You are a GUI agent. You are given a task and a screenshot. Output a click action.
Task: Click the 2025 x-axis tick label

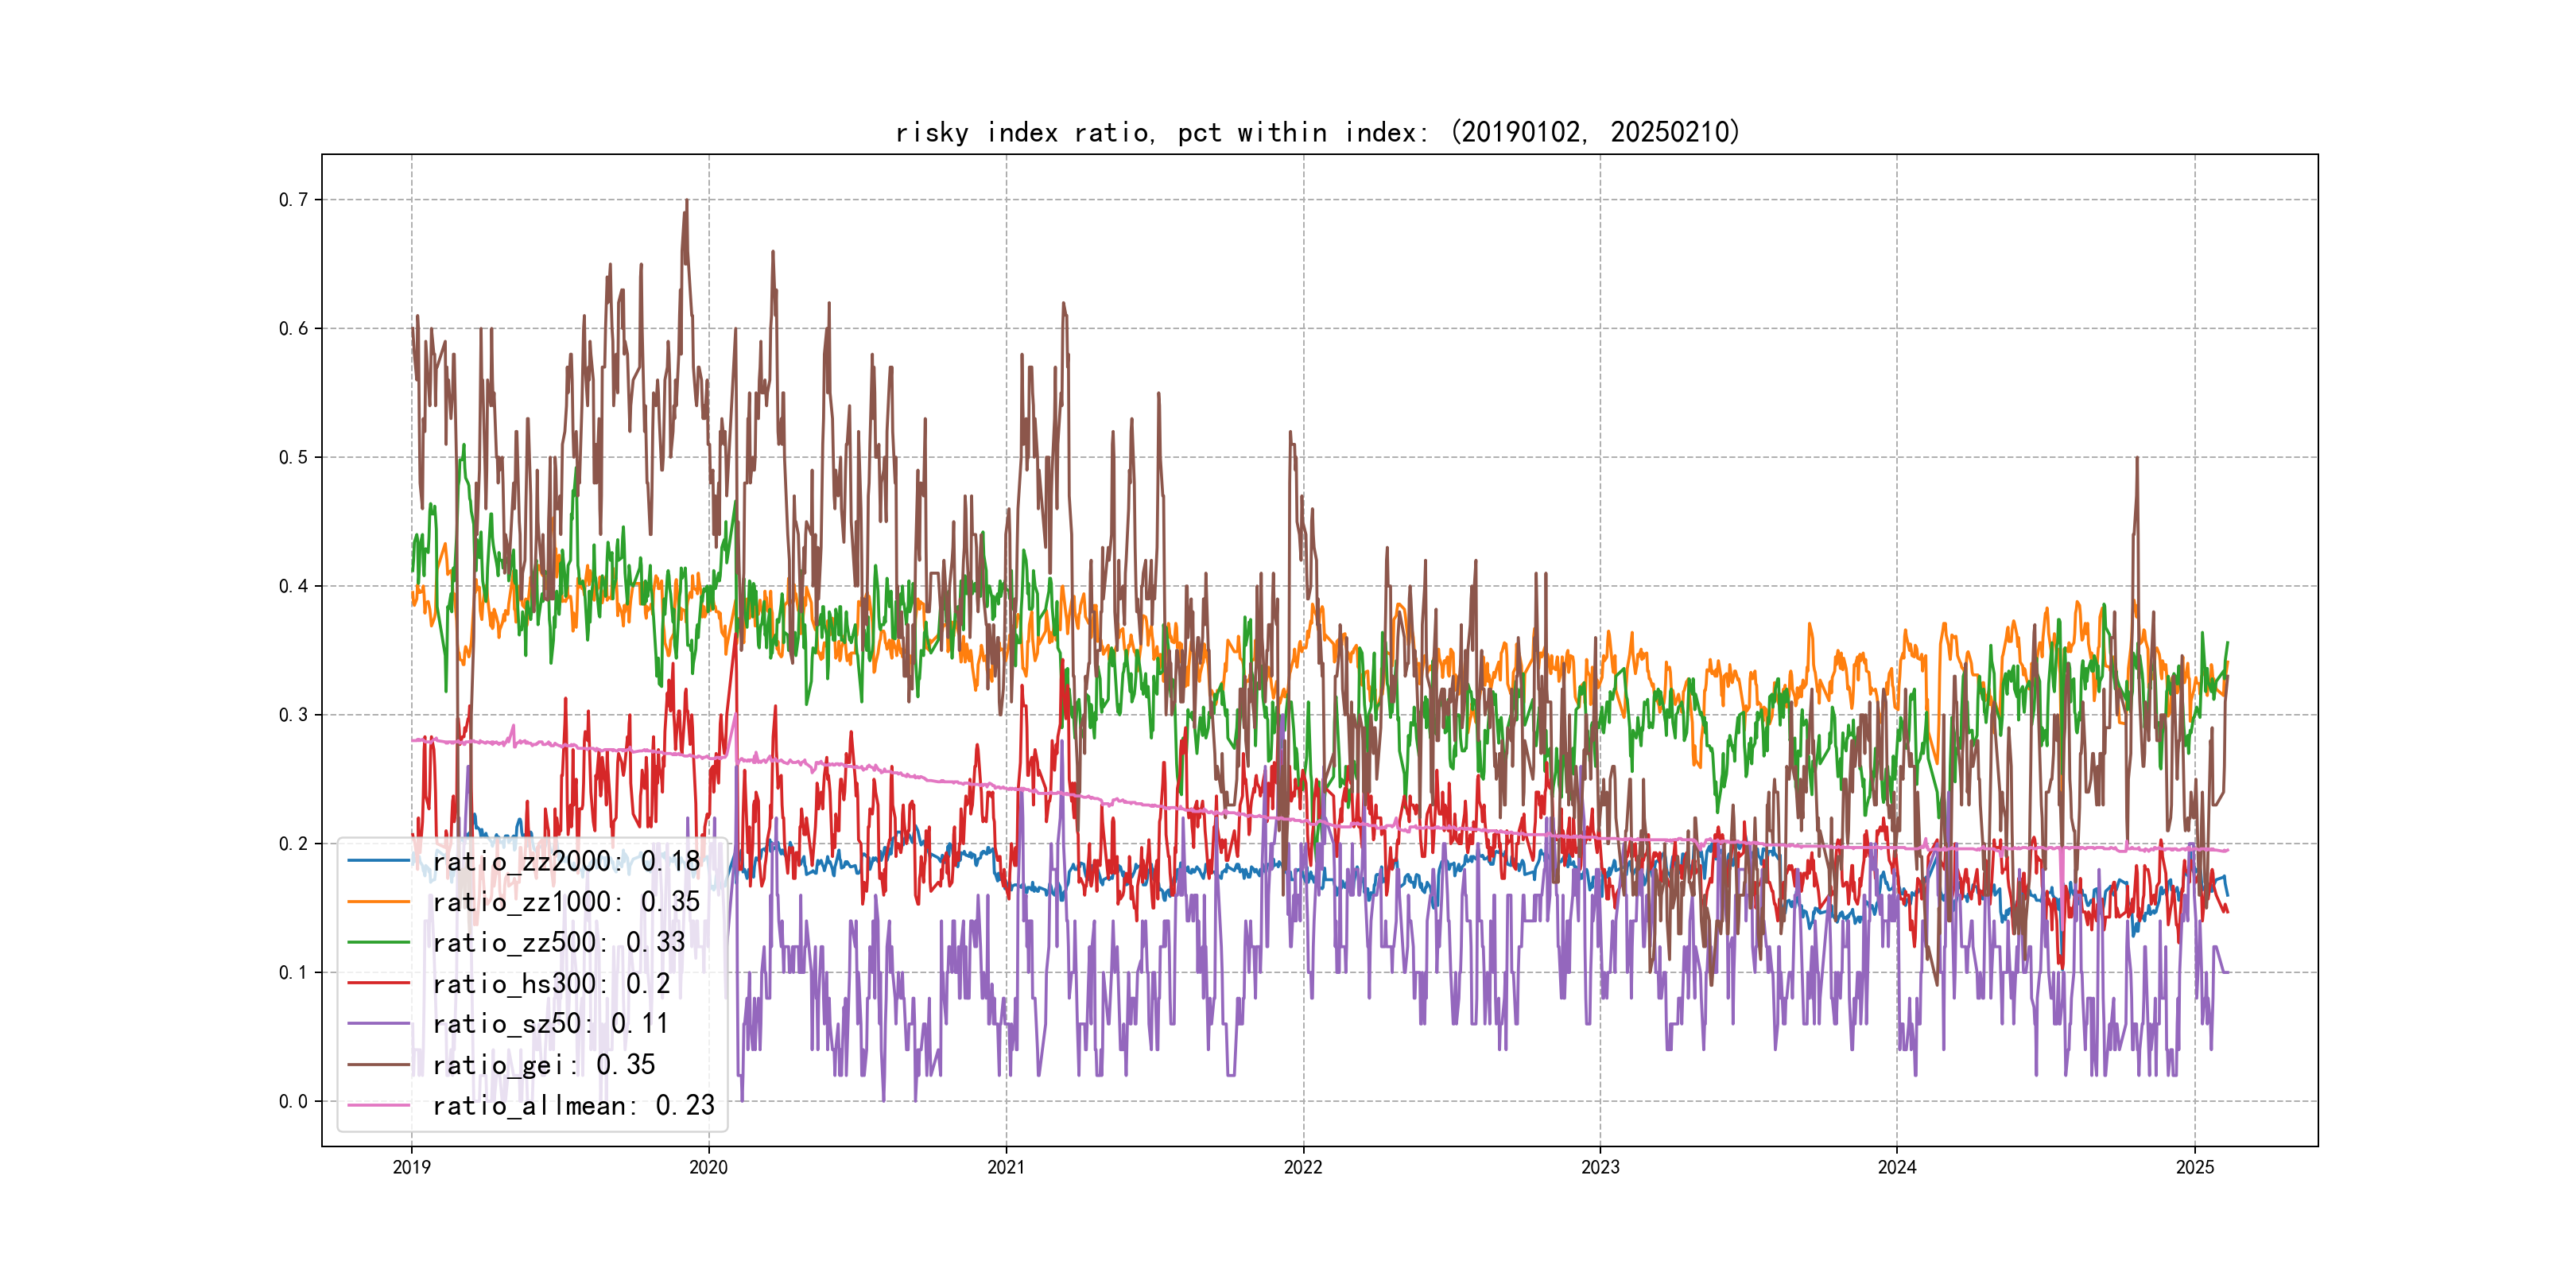[2195, 1167]
